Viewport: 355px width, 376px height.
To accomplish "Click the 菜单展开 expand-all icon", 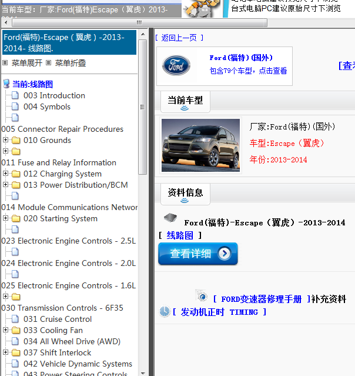I will (x=5, y=63).
